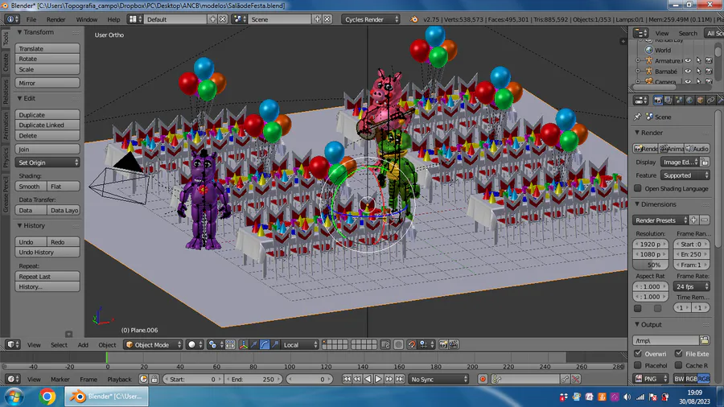Image resolution: width=724 pixels, height=407 pixels.
Task: Toggle visibility eye for Armature object
Action: (688, 60)
